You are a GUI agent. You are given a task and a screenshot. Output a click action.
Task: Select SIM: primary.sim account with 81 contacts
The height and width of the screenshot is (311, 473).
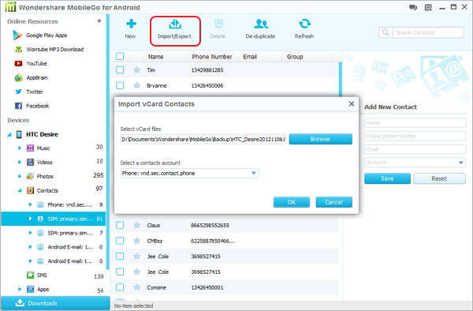coord(54,219)
